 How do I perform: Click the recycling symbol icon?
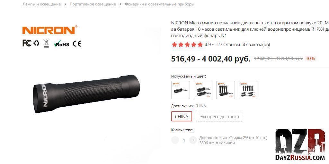pos(36,43)
